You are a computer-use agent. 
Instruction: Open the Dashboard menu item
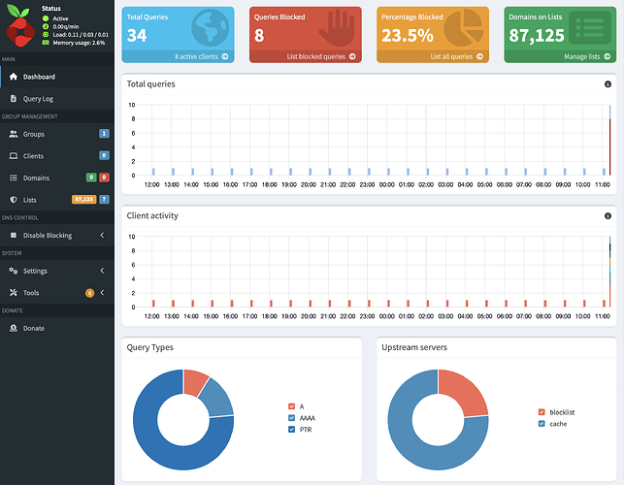click(39, 77)
